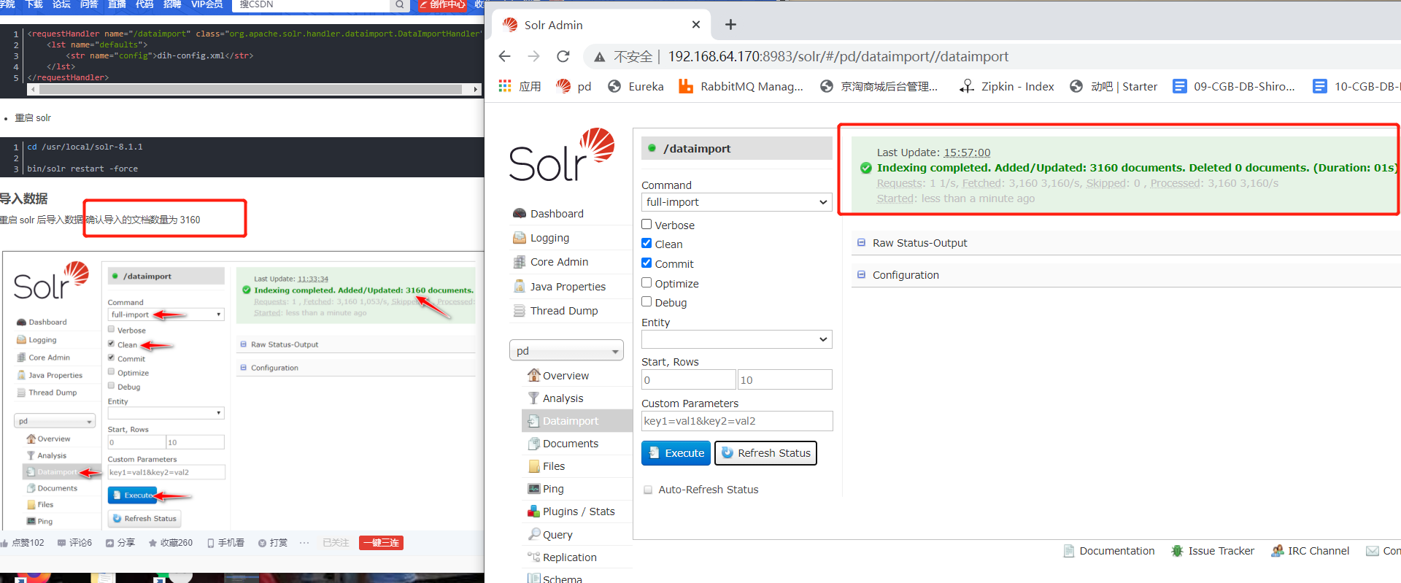Click the /dataimport handler header

tap(737, 148)
